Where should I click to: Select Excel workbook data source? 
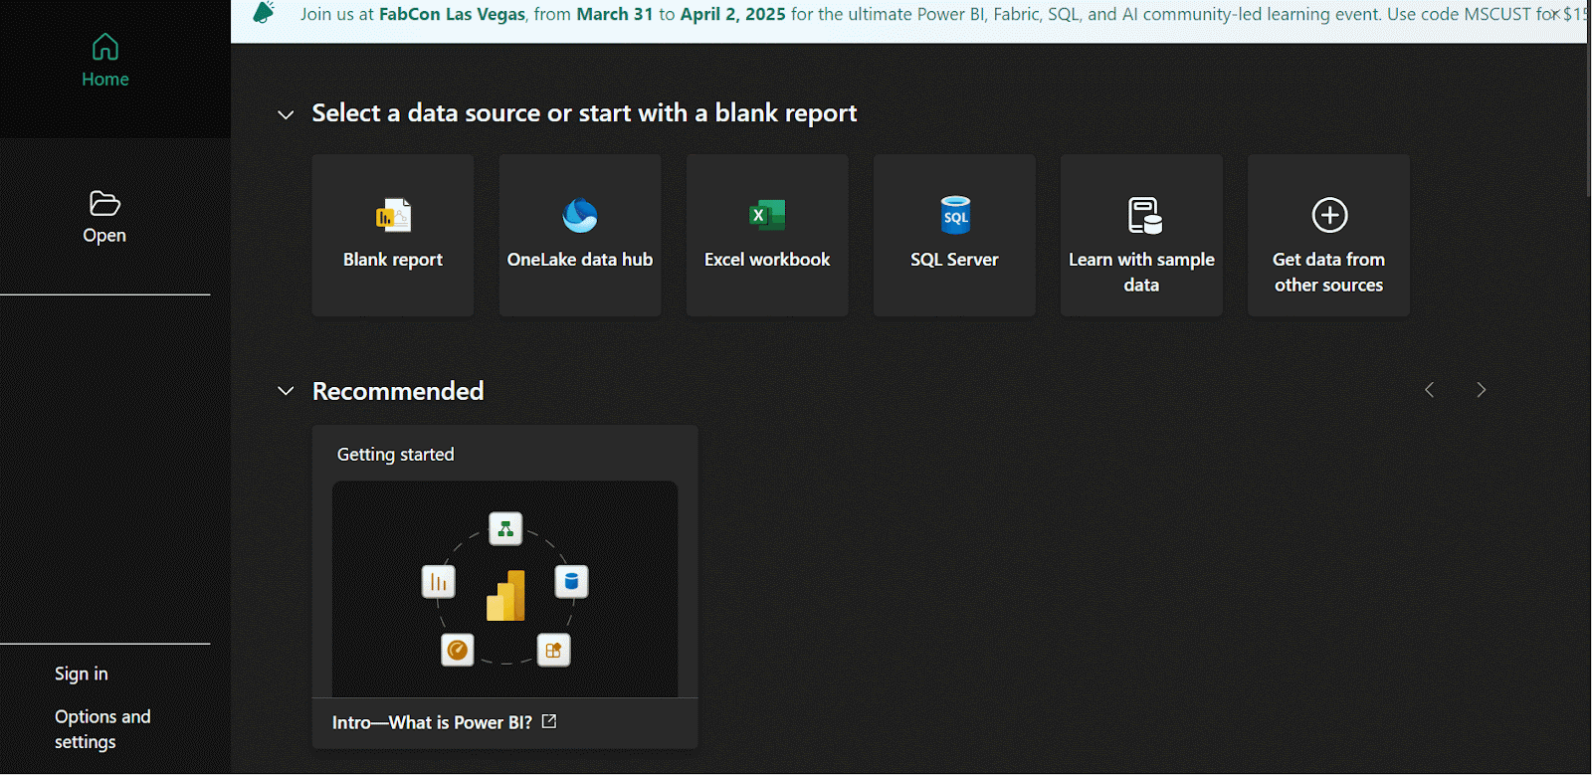pos(767,235)
